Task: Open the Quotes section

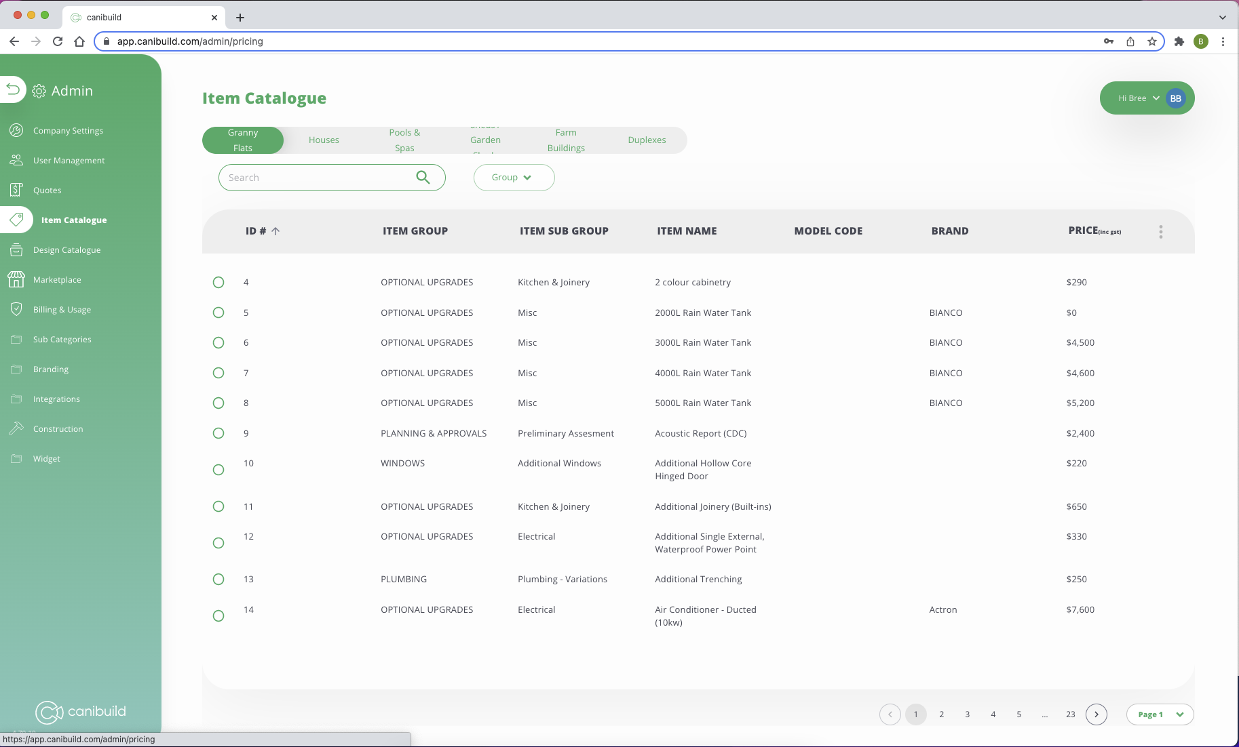Action: point(47,190)
